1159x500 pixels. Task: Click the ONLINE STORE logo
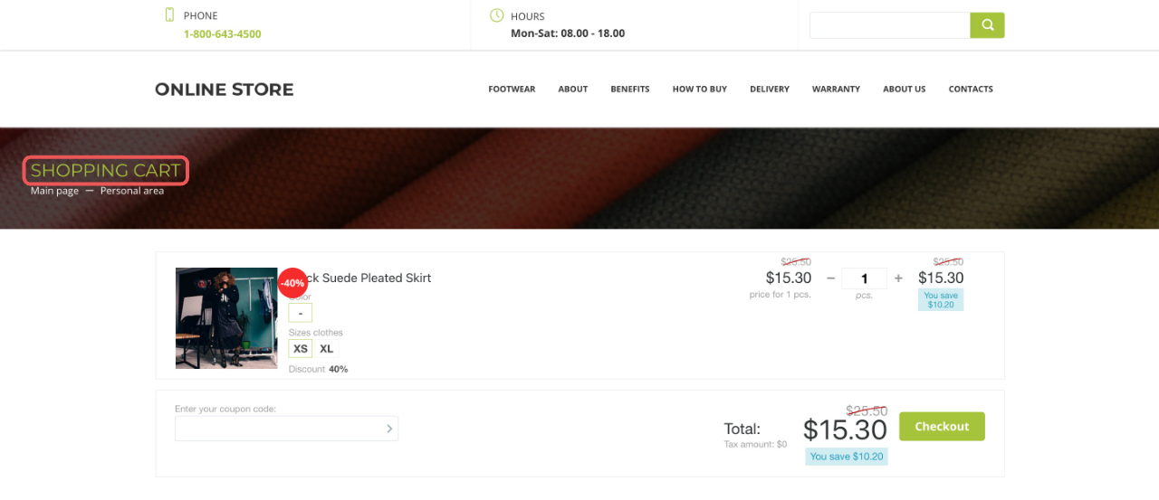tap(225, 90)
